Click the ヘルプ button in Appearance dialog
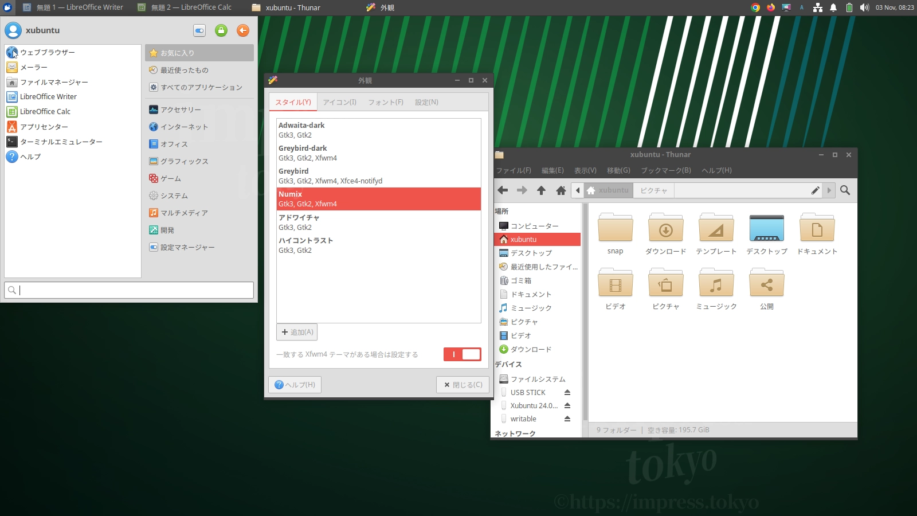This screenshot has height=516, width=917. tap(295, 385)
